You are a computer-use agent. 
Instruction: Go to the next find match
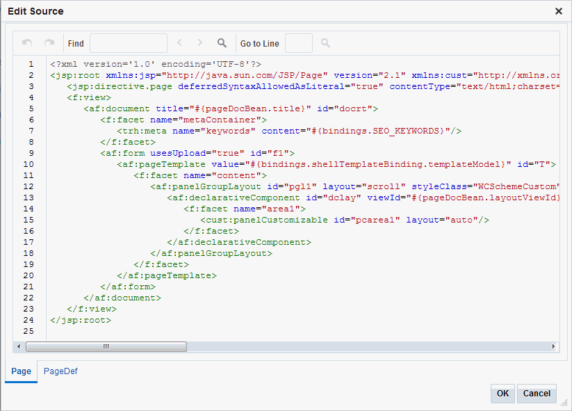point(199,42)
